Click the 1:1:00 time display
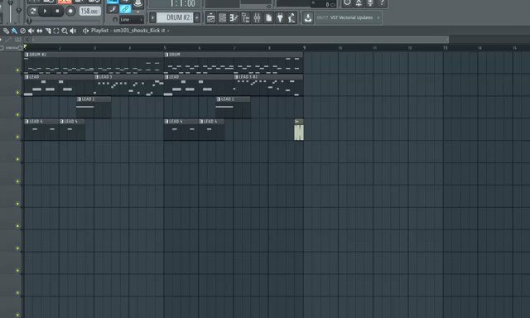The height and width of the screenshot is (318, 530). (x=182, y=3)
